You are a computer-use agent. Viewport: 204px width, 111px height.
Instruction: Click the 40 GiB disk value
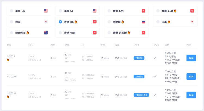point(68,92)
